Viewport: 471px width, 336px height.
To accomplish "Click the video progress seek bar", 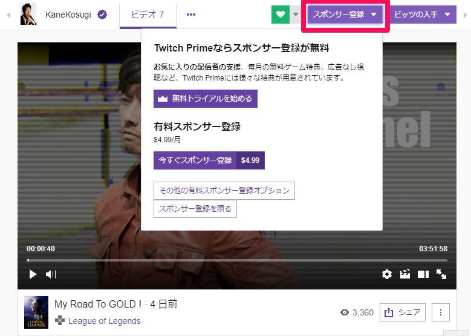I will point(237,260).
